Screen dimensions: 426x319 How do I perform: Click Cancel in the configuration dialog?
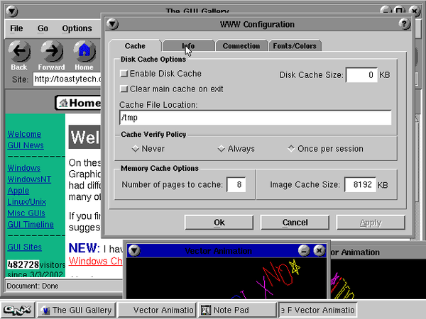coord(295,223)
